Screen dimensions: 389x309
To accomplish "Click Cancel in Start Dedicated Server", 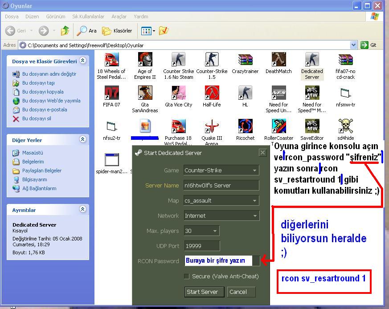I will click(x=241, y=292).
